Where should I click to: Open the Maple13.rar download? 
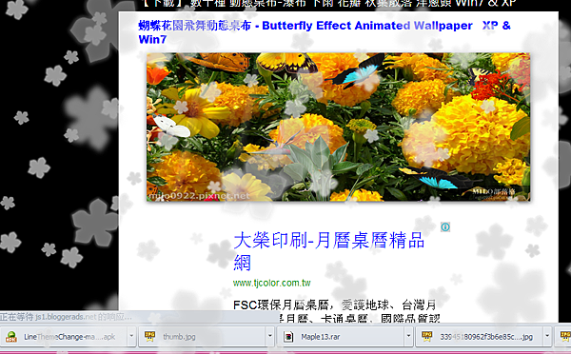[341, 337]
